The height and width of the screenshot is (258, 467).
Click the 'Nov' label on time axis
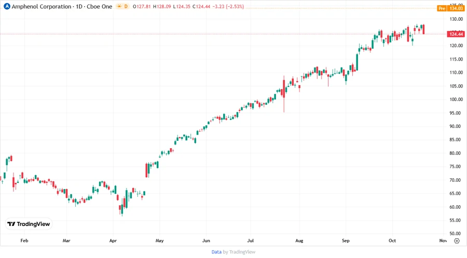coord(443,240)
